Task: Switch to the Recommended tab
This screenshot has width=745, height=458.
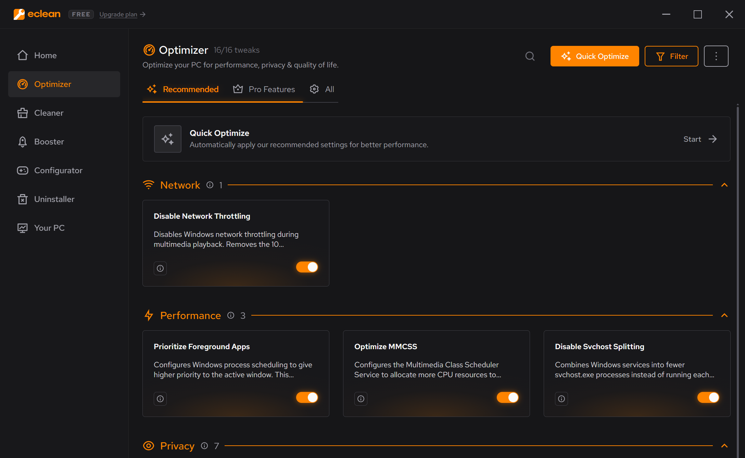Action: click(182, 89)
